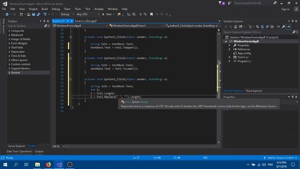Open Properties with the Solution Explorer wrench icon
Image resolution: width=300 pixels, height=169 pixels.
[283, 27]
